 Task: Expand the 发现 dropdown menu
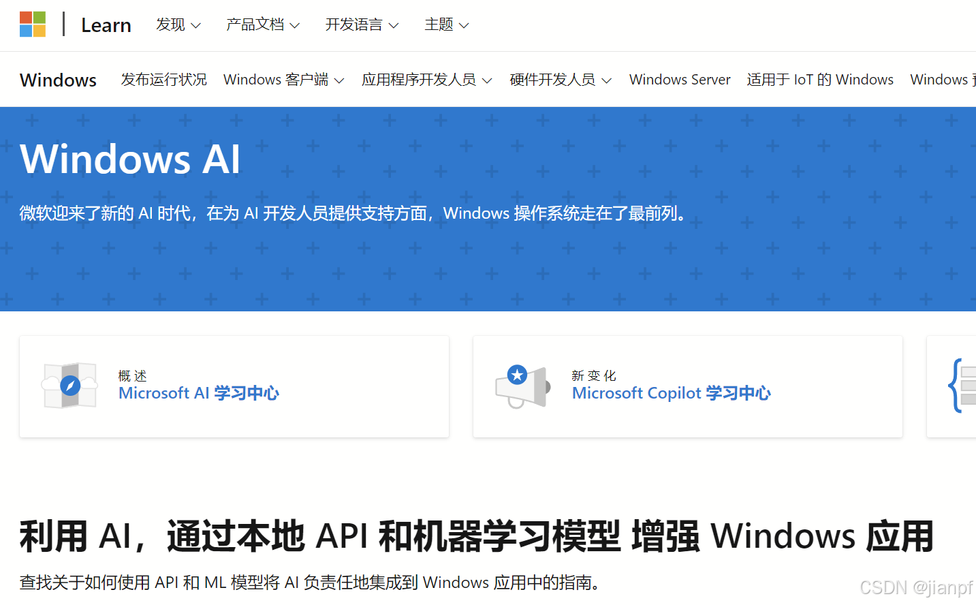[x=178, y=25]
